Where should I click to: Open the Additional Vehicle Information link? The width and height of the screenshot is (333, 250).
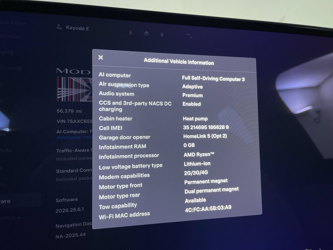pos(74,137)
